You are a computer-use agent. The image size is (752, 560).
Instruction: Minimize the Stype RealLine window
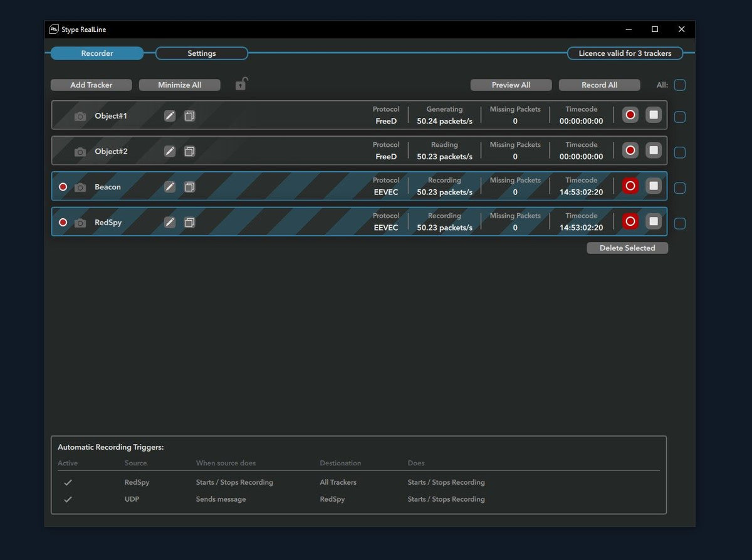[629, 29]
